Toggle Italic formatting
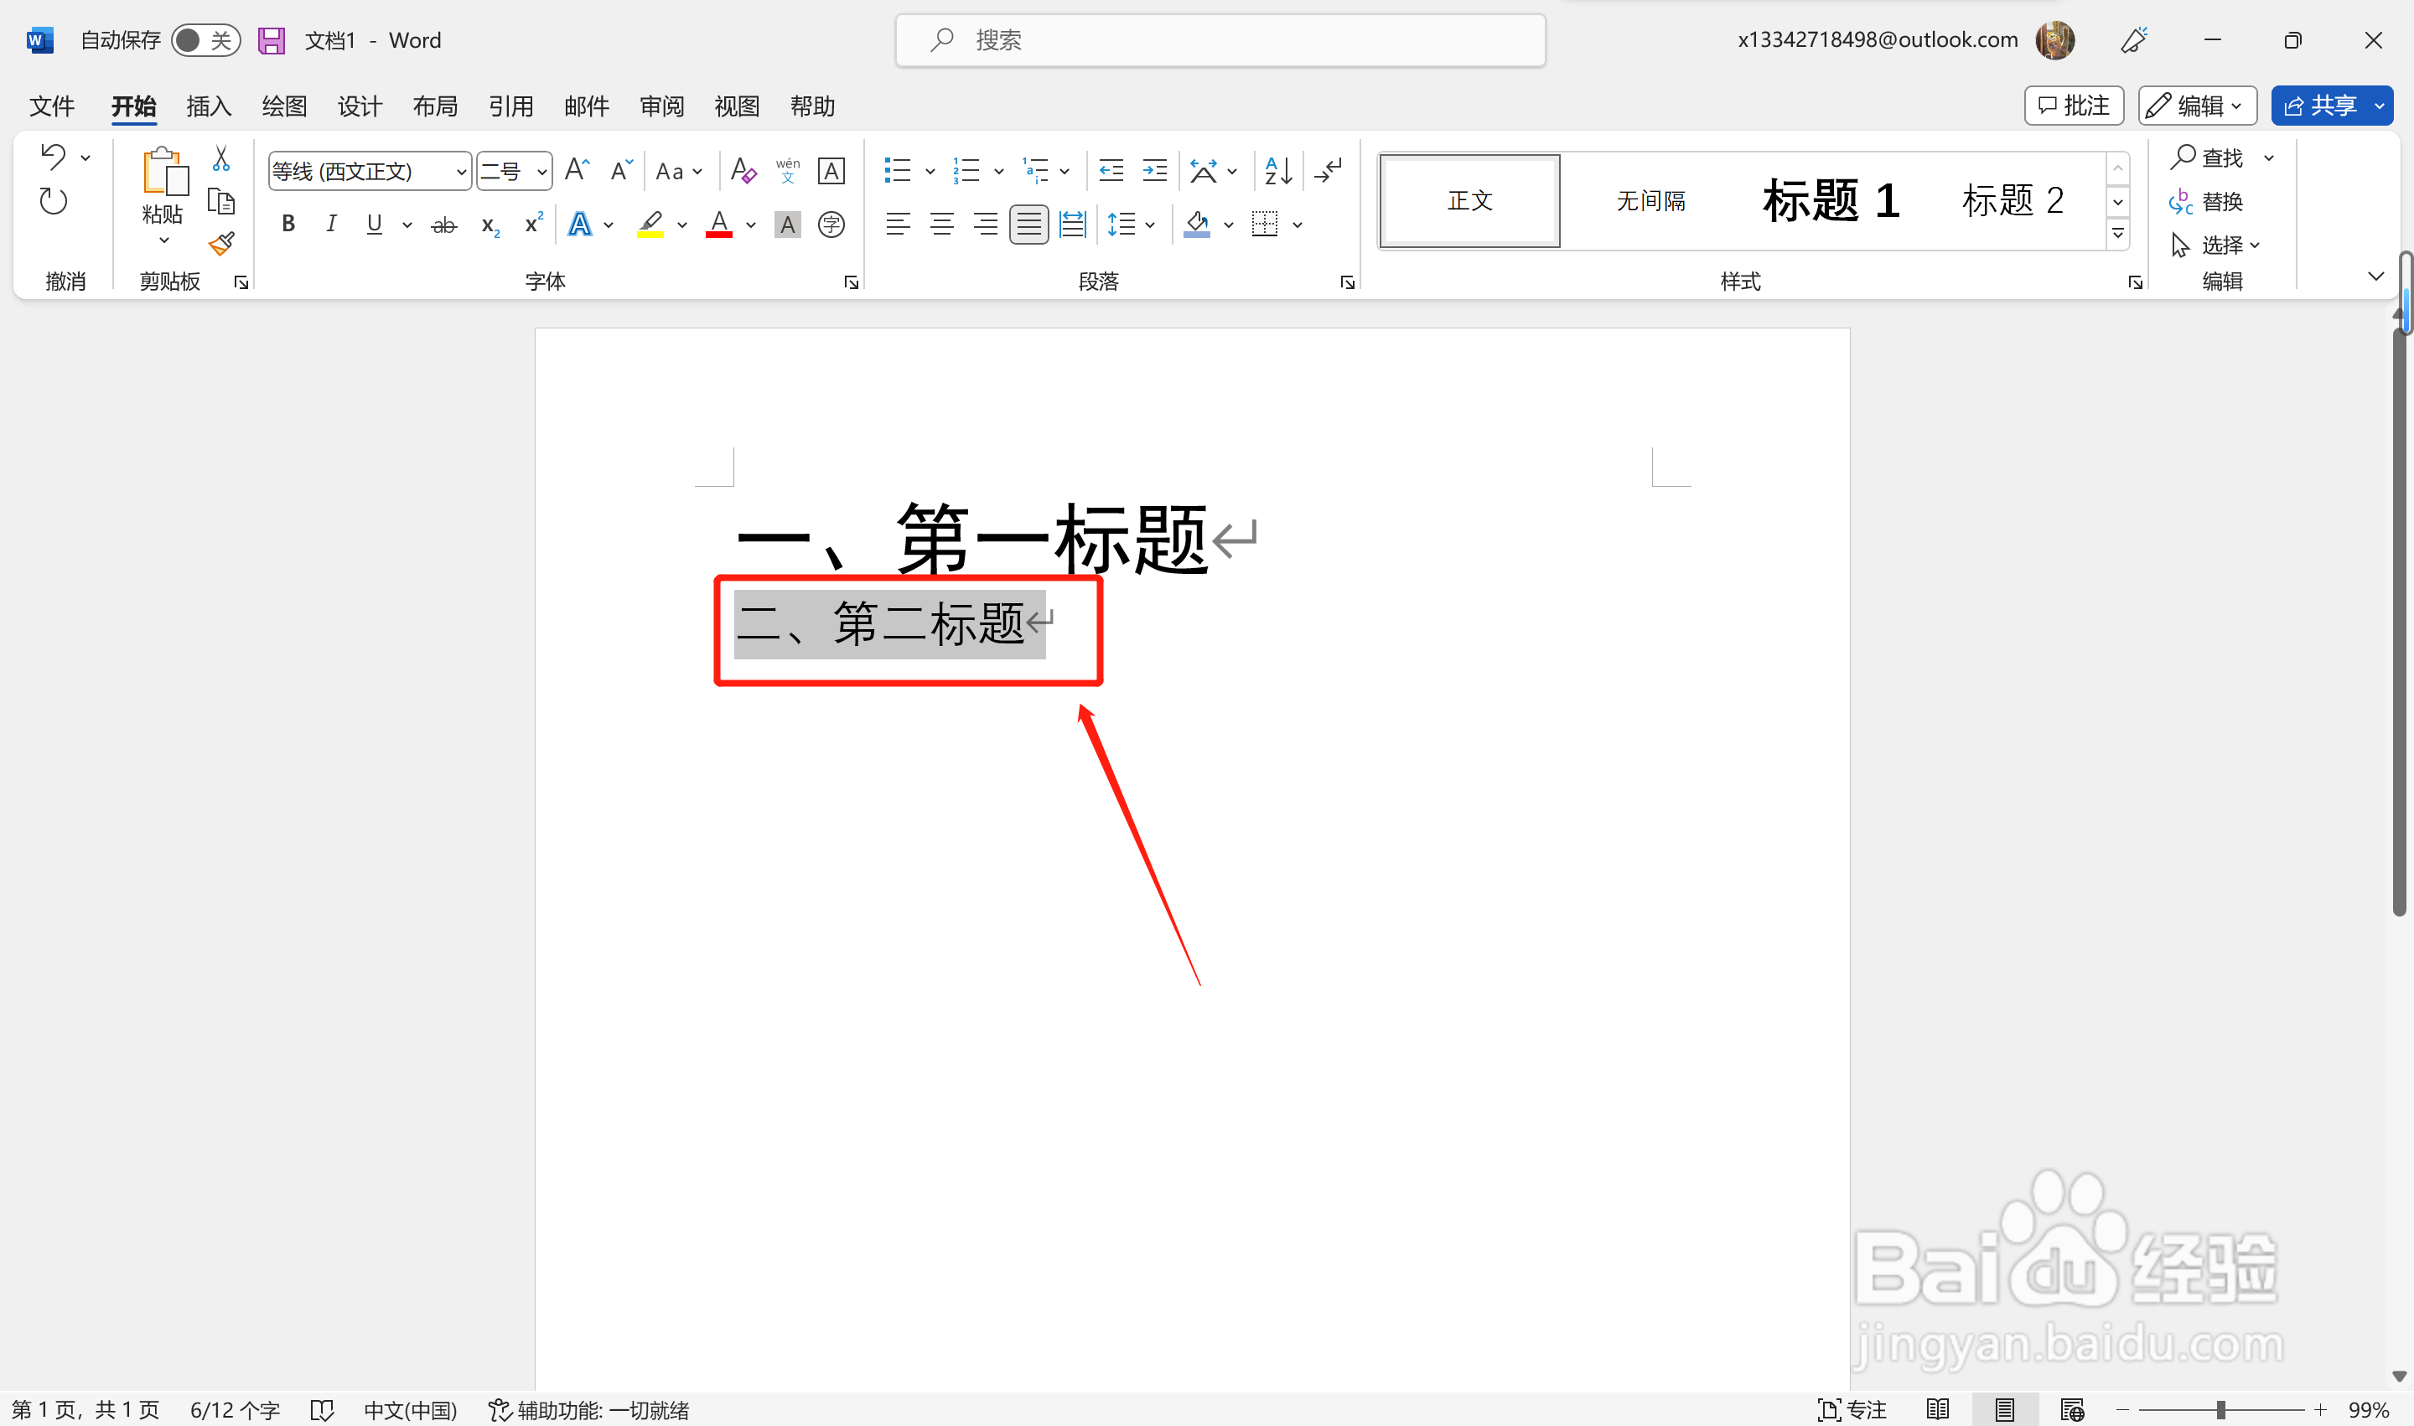The height and width of the screenshot is (1426, 2414). 331,225
